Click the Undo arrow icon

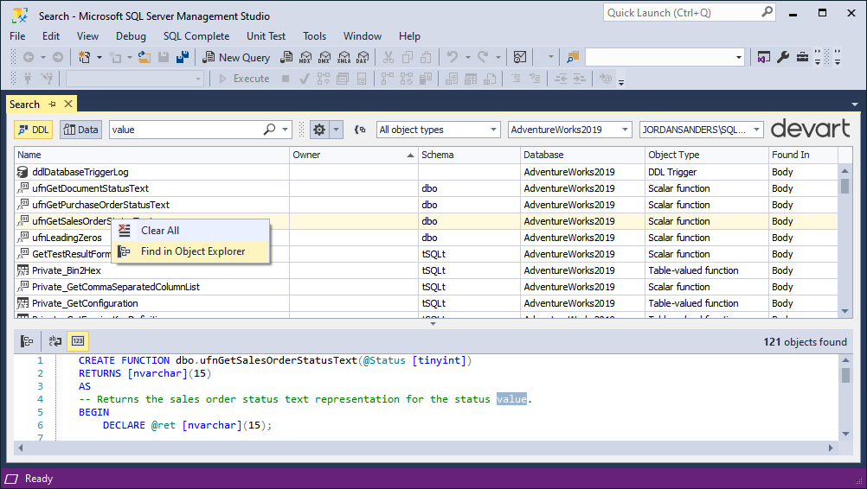pyautogui.click(x=453, y=57)
